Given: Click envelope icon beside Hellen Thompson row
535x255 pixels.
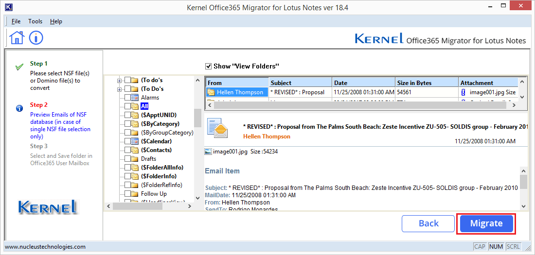Looking at the screenshot, I should point(211,92).
